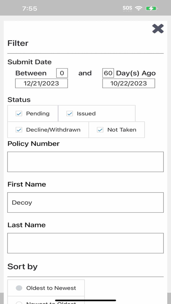The width and height of the screenshot is (171, 304).
Task: Tap the home indicator bar at bottom
Action: tap(85, 301)
